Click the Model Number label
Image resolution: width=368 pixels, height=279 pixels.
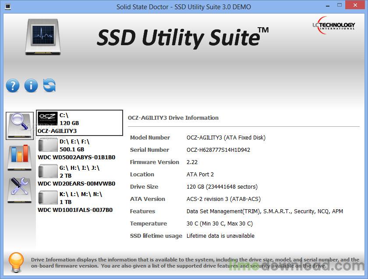pyautogui.click(x=150, y=137)
